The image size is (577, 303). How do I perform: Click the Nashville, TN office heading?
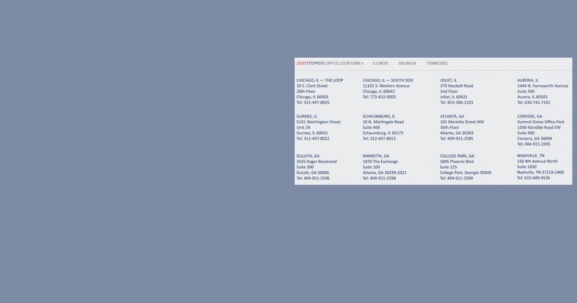coord(531,156)
